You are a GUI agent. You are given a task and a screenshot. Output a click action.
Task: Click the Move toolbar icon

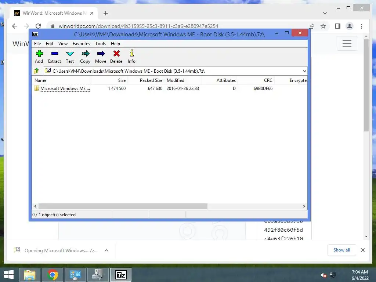click(x=101, y=57)
